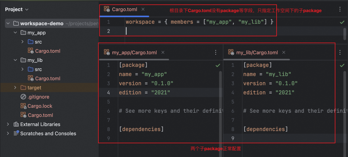Click edition line in my_app editor
This screenshot has height=157, width=348.
144,92
